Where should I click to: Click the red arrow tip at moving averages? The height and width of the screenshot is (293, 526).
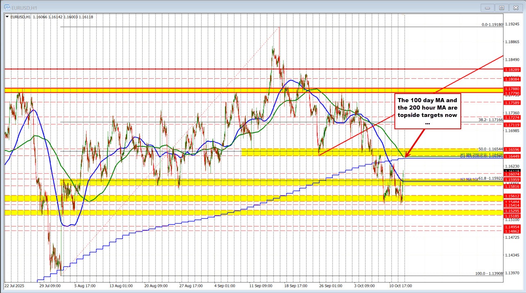(406, 156)
